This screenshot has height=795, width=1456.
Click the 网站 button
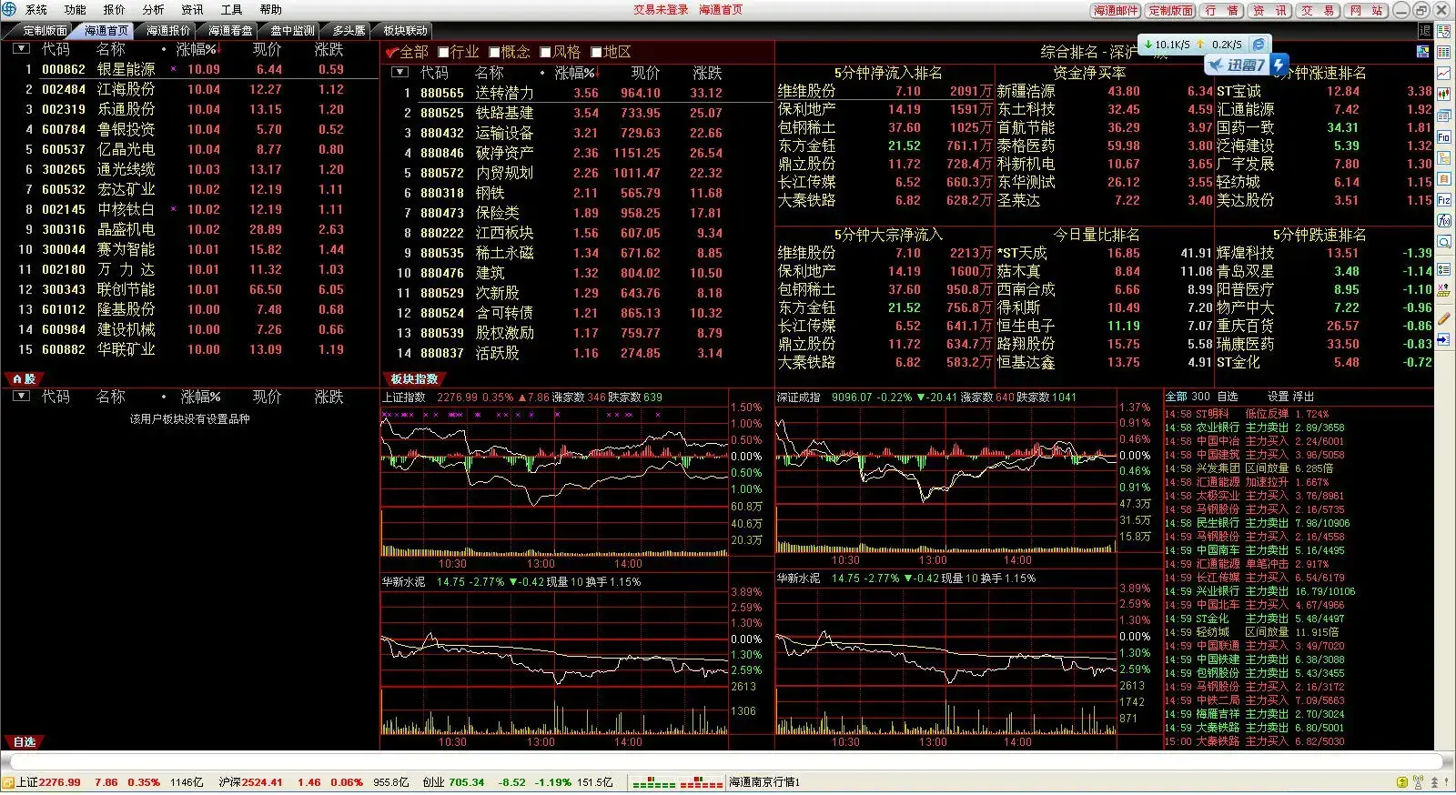coord(1365,11)
